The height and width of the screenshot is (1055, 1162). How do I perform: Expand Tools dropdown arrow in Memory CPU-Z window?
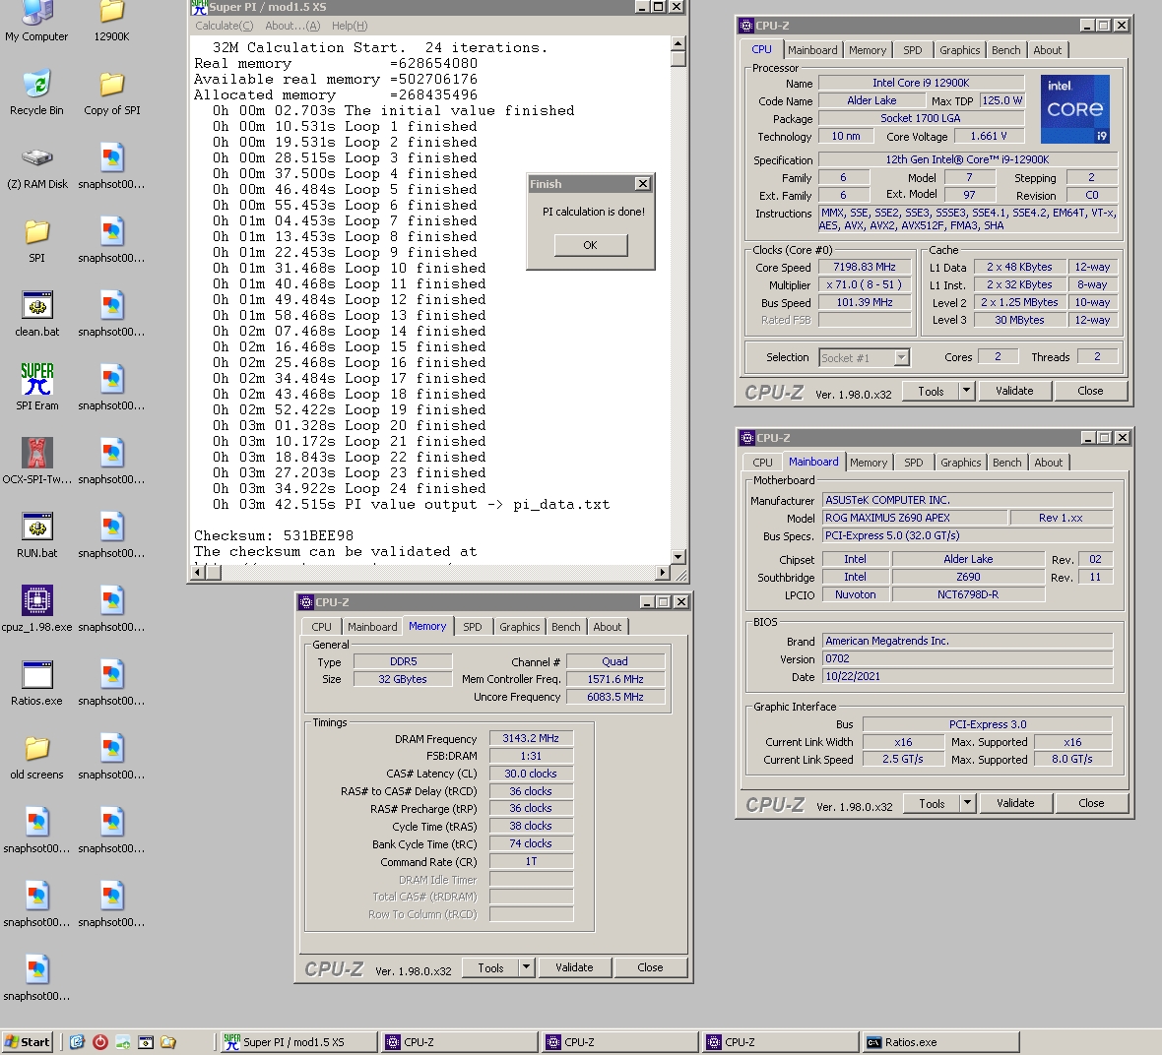[526, 967]
